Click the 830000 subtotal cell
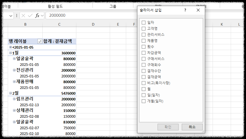Screen dimensions: 246x139 (x=59, y=122)
